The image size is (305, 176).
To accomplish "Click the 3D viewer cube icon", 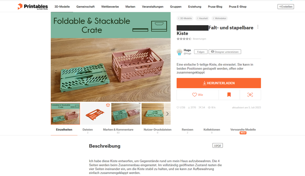I will click(108, 105).
